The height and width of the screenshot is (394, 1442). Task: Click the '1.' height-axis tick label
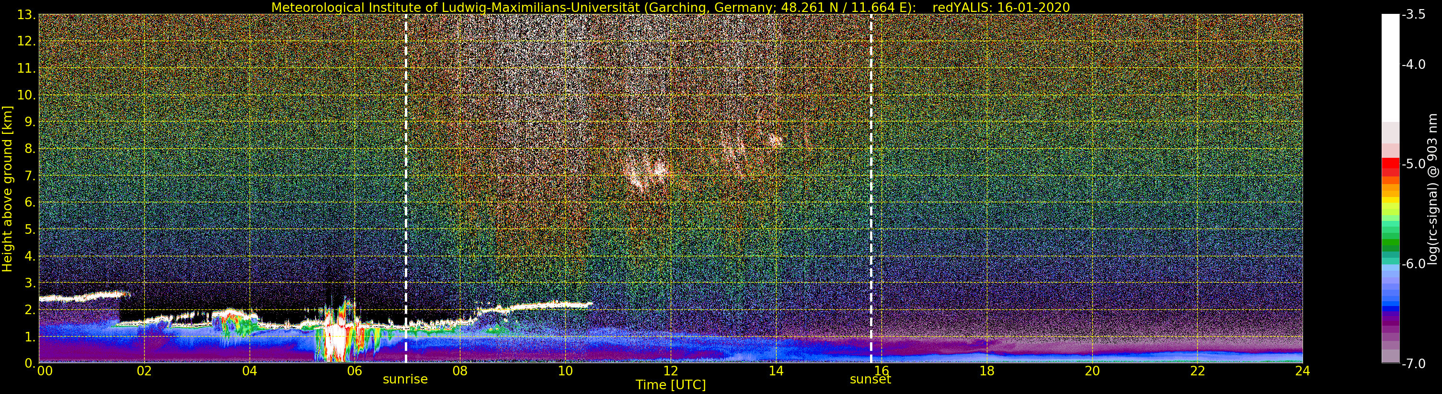30,337
